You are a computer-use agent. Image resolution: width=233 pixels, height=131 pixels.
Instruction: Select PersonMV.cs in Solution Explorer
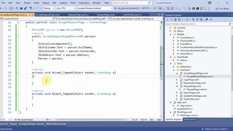tap(186, 54)
